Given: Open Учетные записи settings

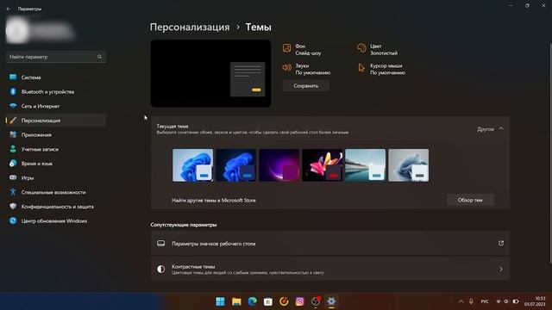Looking at the screenshot, I should pos(55,149).
